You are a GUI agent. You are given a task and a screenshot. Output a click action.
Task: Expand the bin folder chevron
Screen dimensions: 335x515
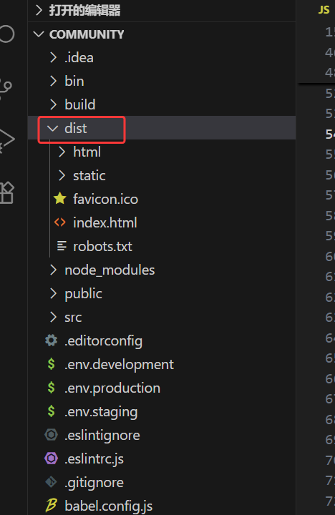(53, 81)
